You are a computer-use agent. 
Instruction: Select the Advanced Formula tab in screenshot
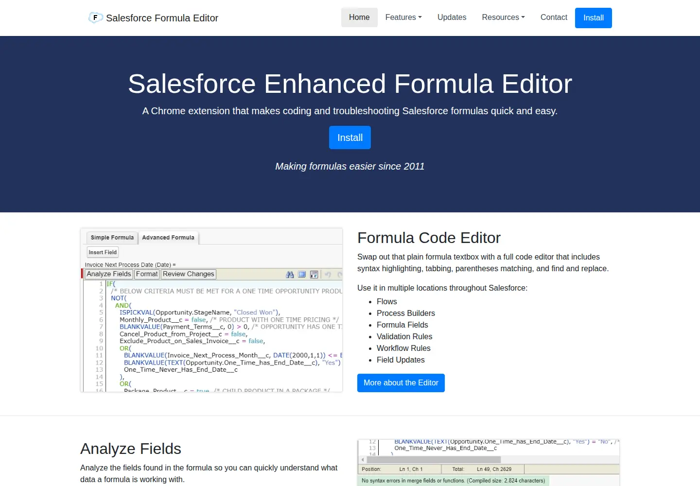[x=168, y=238]
